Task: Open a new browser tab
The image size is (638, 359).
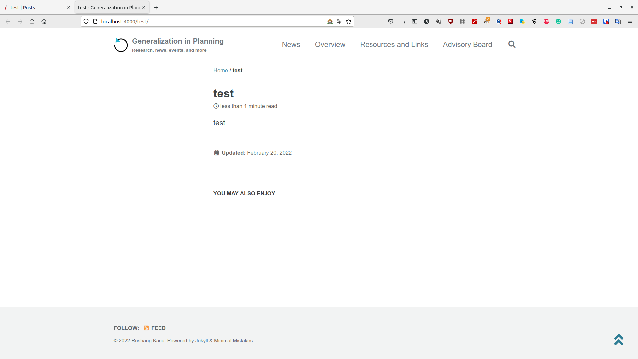Action: click(156, 7)
